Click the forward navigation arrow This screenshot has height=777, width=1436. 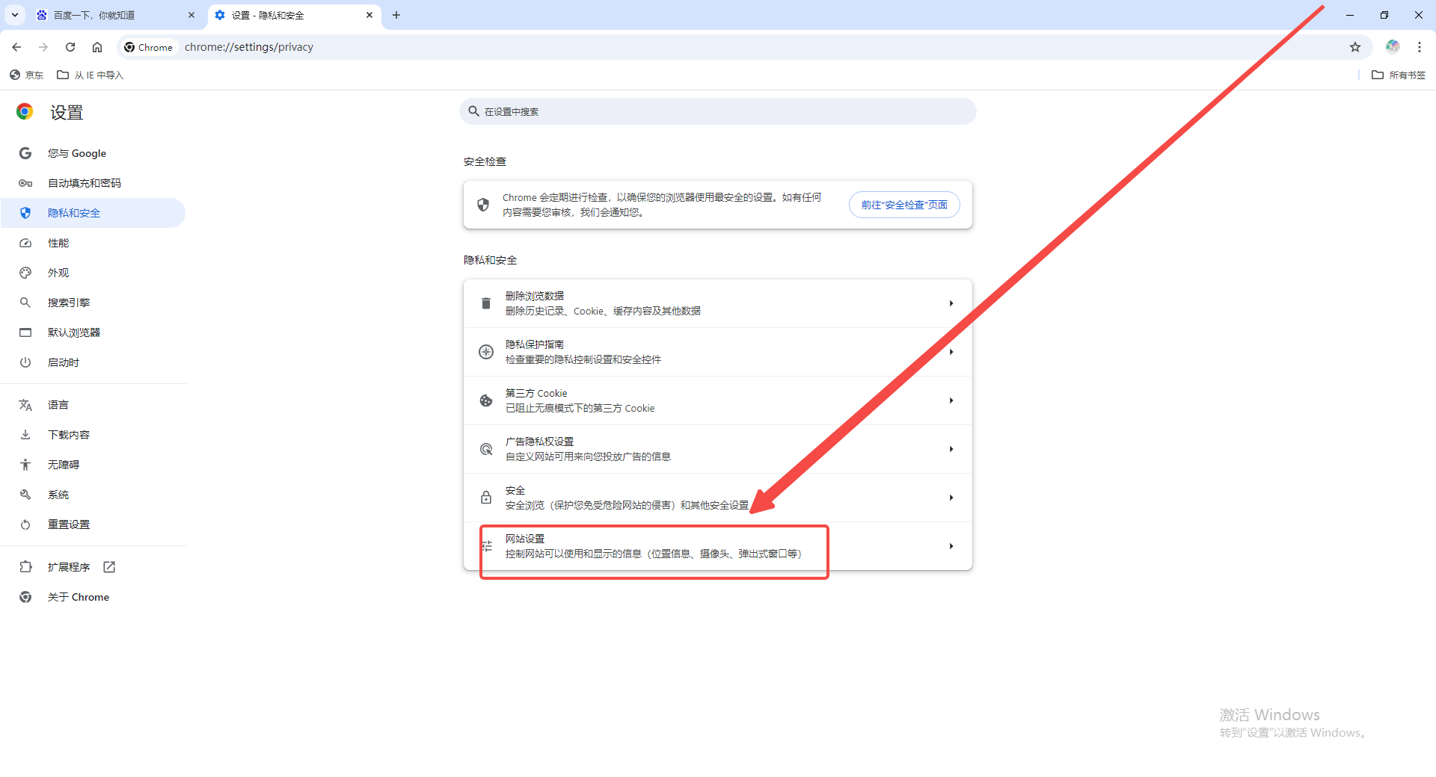tap(43, 47)
